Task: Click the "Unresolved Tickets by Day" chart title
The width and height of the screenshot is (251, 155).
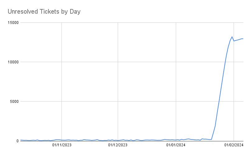Action: 44,12
